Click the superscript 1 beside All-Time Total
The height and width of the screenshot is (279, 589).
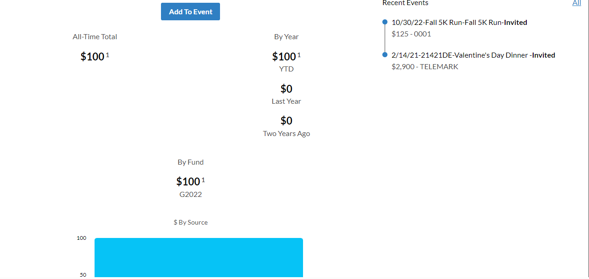(107, 55)
